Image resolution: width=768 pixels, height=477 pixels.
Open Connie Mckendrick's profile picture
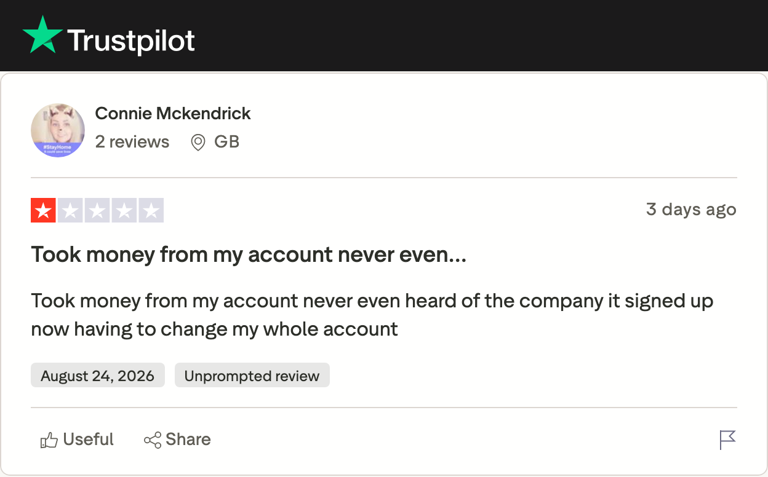(58, 130)
